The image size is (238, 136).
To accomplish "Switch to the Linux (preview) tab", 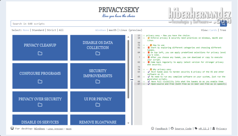I will tap(130, 30).
